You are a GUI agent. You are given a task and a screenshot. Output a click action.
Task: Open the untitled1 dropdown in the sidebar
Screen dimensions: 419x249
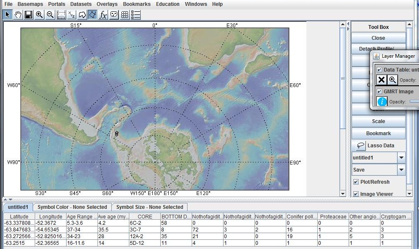point(401,157)
